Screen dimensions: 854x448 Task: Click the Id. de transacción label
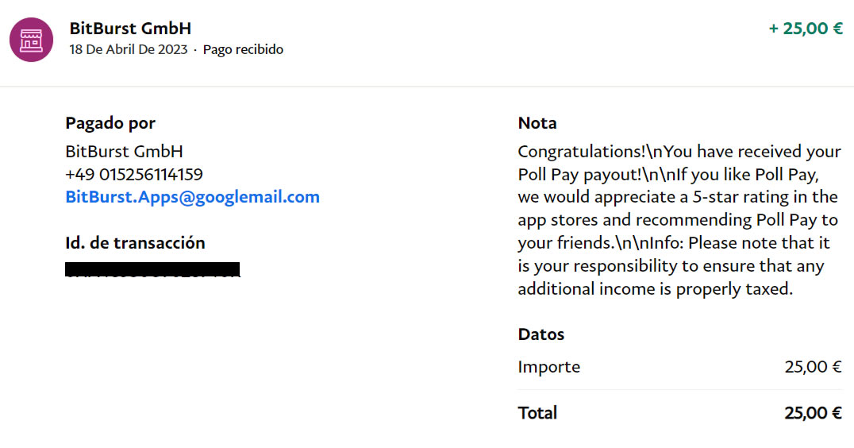135,243
